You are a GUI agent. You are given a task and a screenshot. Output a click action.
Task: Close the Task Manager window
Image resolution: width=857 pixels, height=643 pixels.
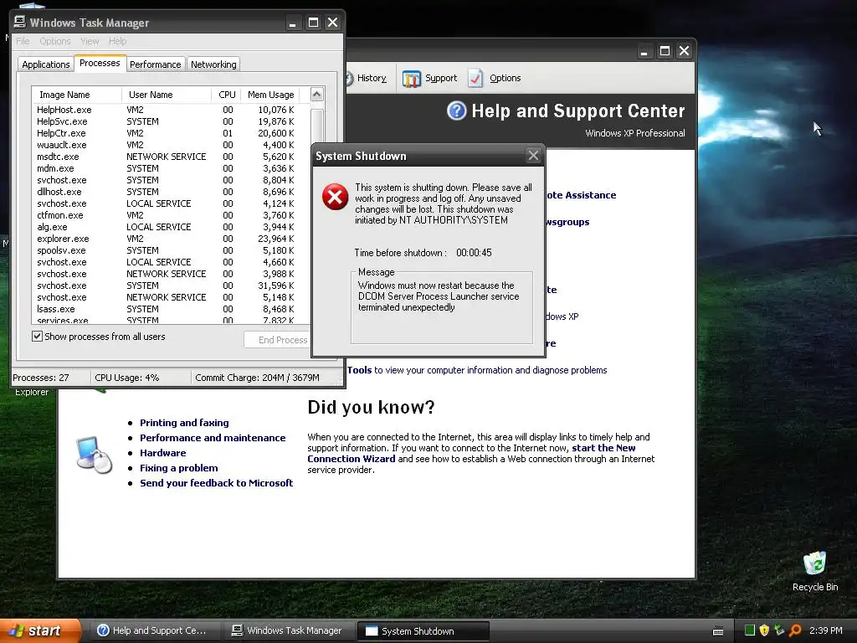[332, 23]
